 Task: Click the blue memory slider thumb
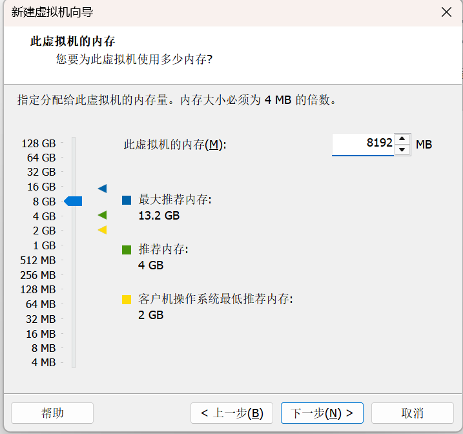pyautogui.click(x=74, y=201)
